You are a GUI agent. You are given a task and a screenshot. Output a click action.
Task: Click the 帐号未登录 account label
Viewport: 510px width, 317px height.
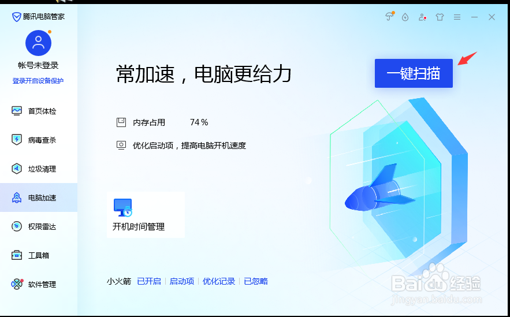point(38,65)
